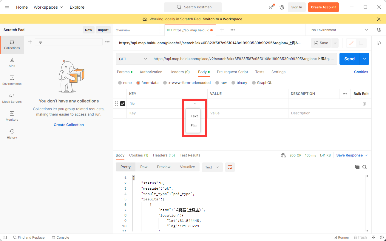This screenshot has height=241, width=386.
Task: Open the GET method dropdown
Action: tap(133, 59)
